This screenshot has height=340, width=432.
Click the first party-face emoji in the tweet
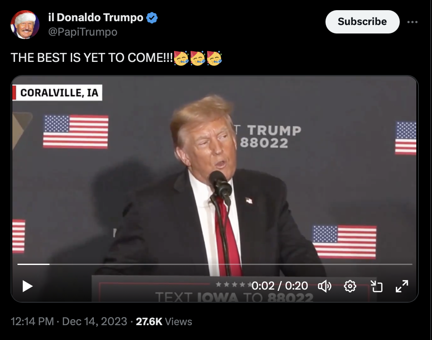(181, 58)
